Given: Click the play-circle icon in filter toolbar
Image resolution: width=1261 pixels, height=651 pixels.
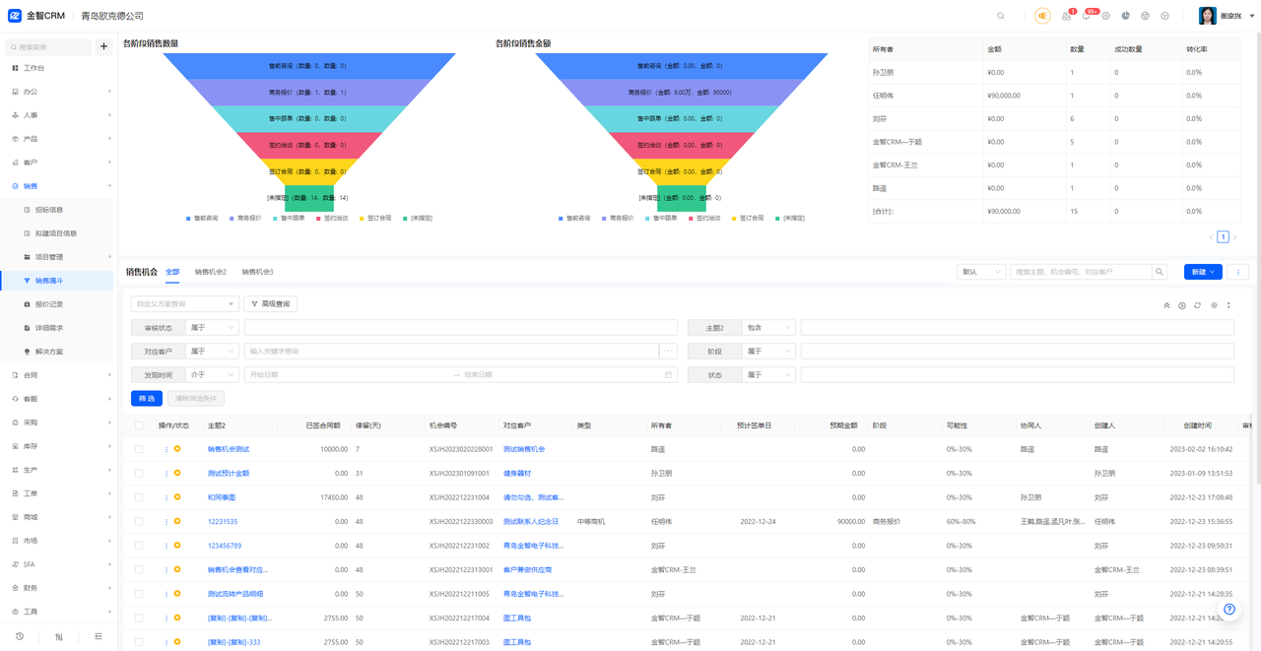Looking at the screenshot, I should [x=1182, y=305].
